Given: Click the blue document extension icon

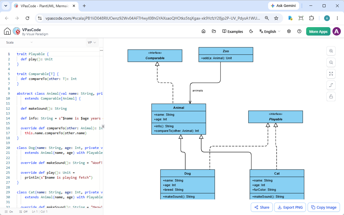Looking at the screenshot, I should pyautogui.click(x=290, y=18).
